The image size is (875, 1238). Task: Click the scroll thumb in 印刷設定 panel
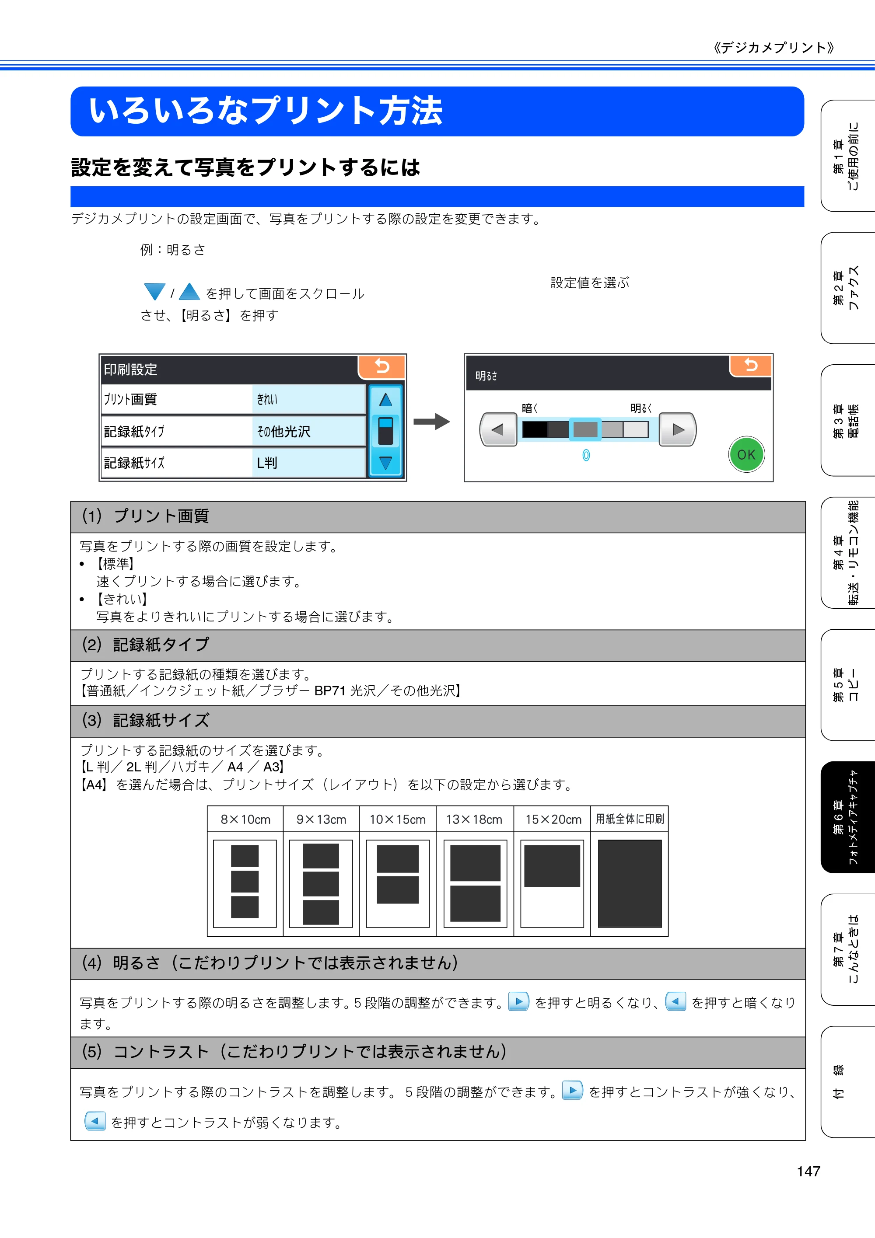pos(386,431)
